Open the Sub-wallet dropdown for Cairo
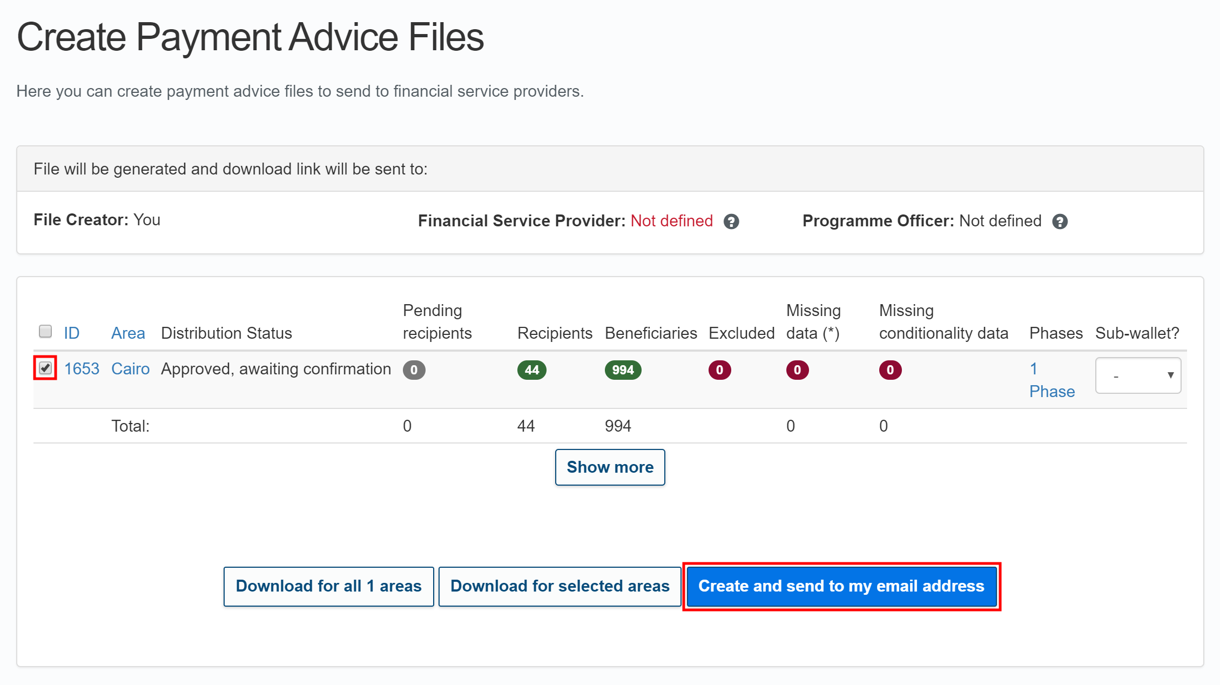Image resolution: width=1220 pixels, height=685 pixels. pos(1137,375)
